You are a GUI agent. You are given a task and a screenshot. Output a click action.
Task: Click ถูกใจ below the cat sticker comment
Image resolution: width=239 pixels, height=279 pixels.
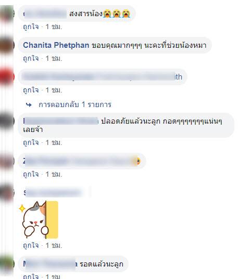click(31, 245)
